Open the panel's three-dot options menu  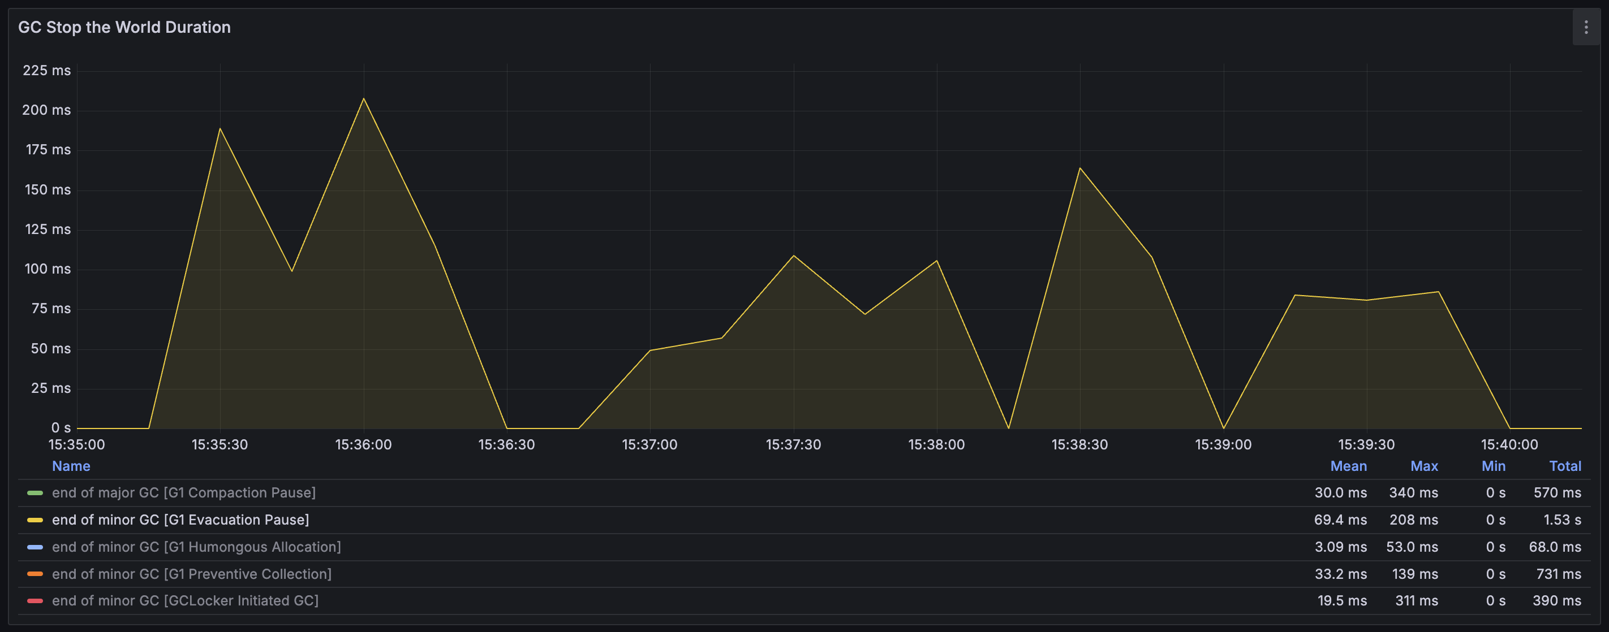(1586, 28)
